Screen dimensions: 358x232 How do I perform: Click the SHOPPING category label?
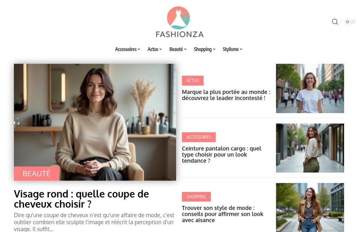196,197
